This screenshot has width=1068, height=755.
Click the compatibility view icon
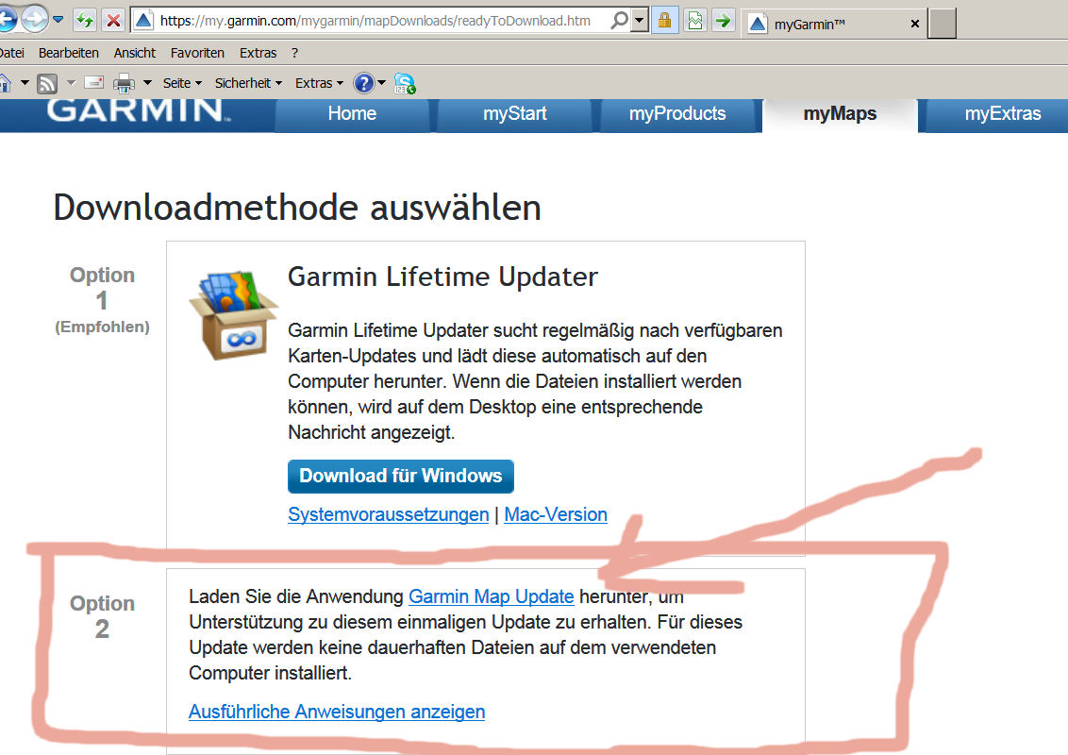click(x=694, y=20)
